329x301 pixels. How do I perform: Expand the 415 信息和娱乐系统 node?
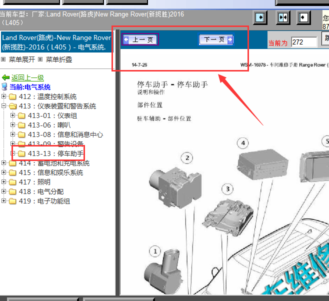tap(3, 172)
